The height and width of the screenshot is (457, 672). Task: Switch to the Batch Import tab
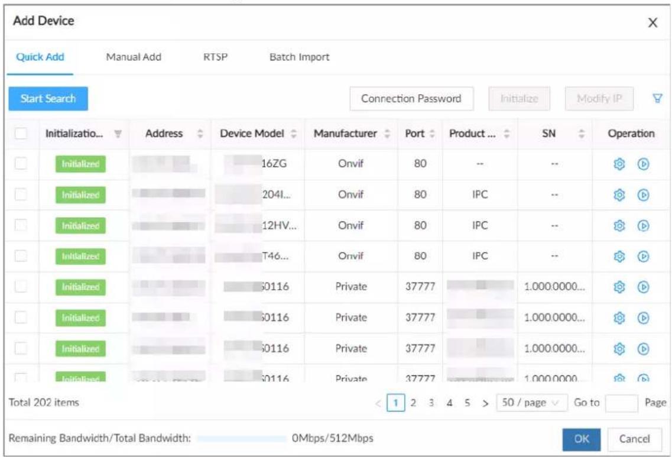(x=299, y=57)
